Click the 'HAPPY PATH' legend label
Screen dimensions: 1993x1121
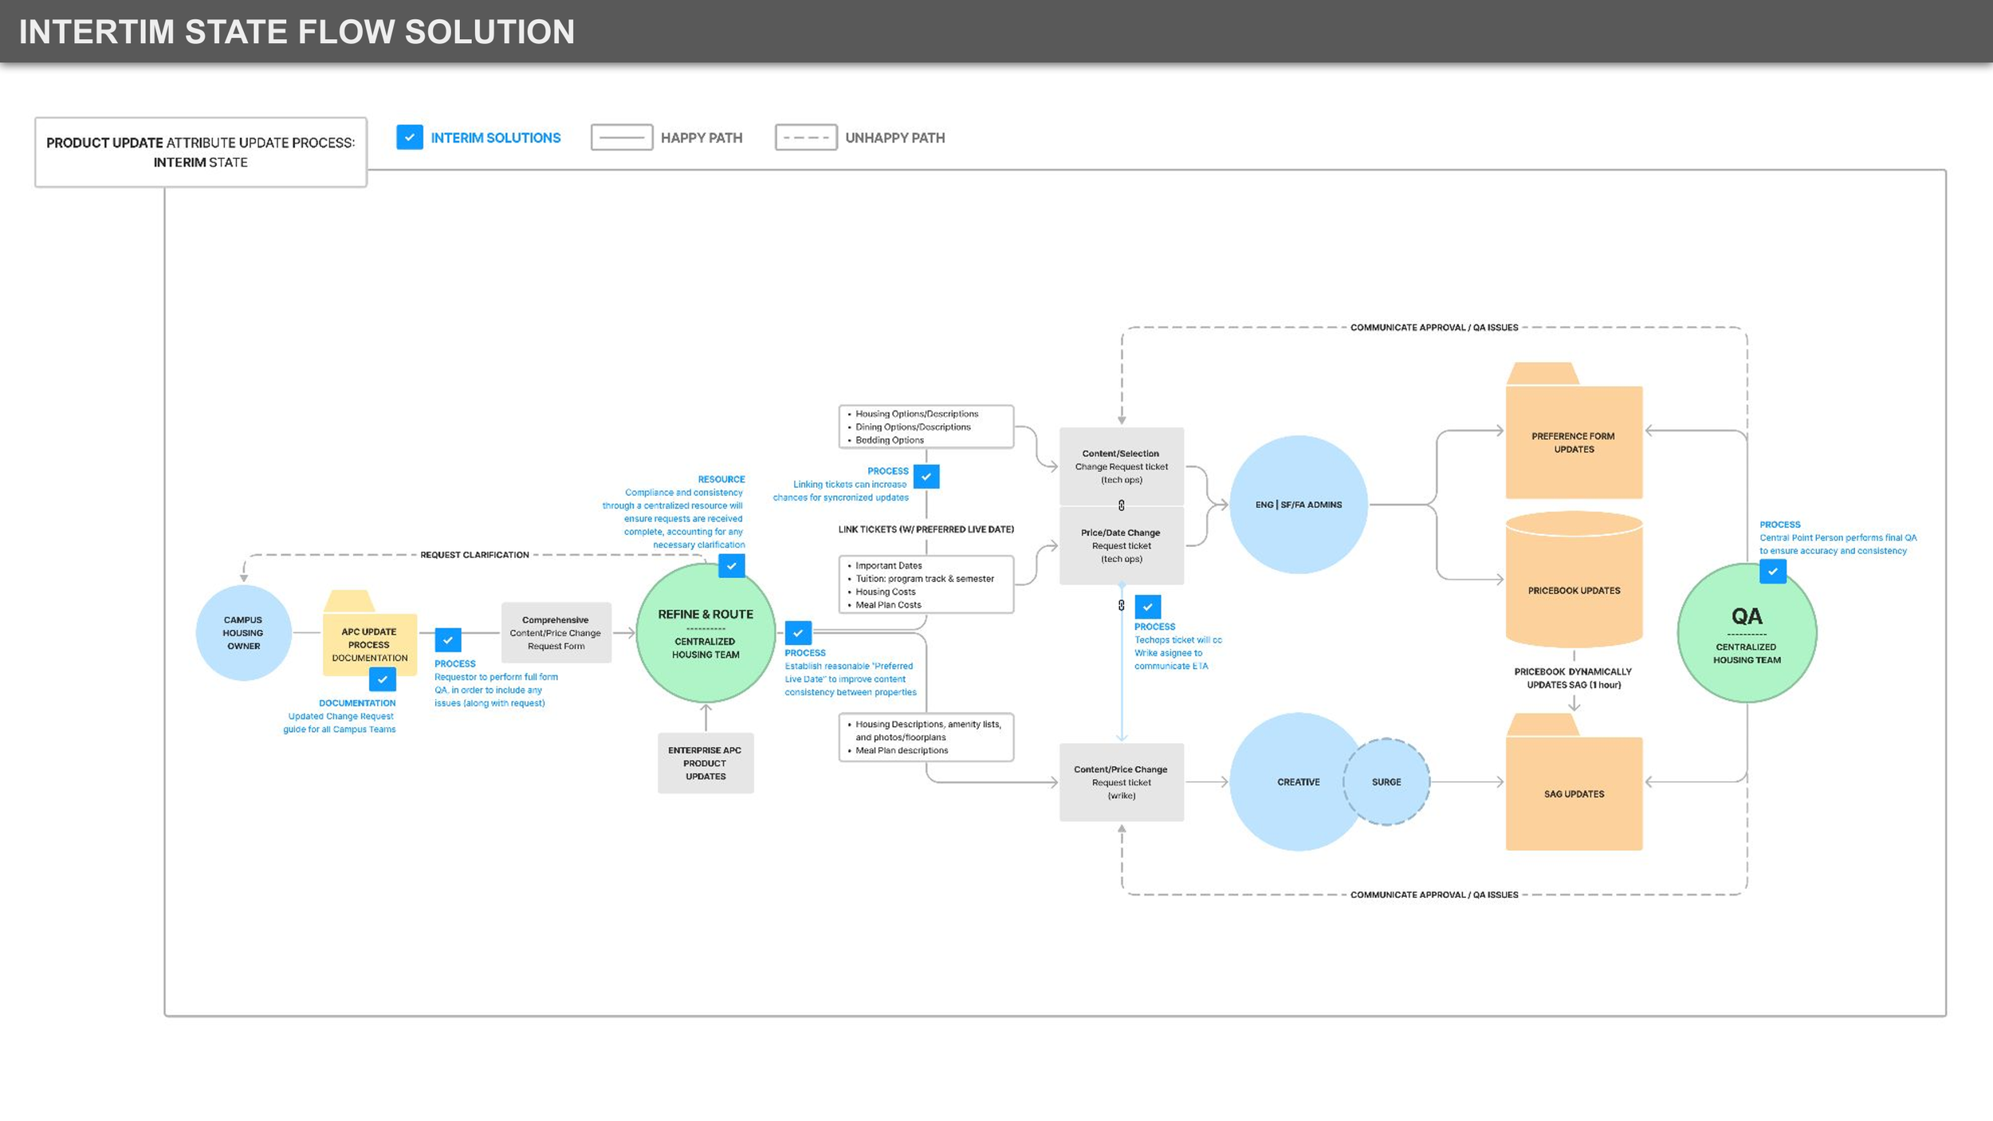pyautogui.click(x=702, y=138)
